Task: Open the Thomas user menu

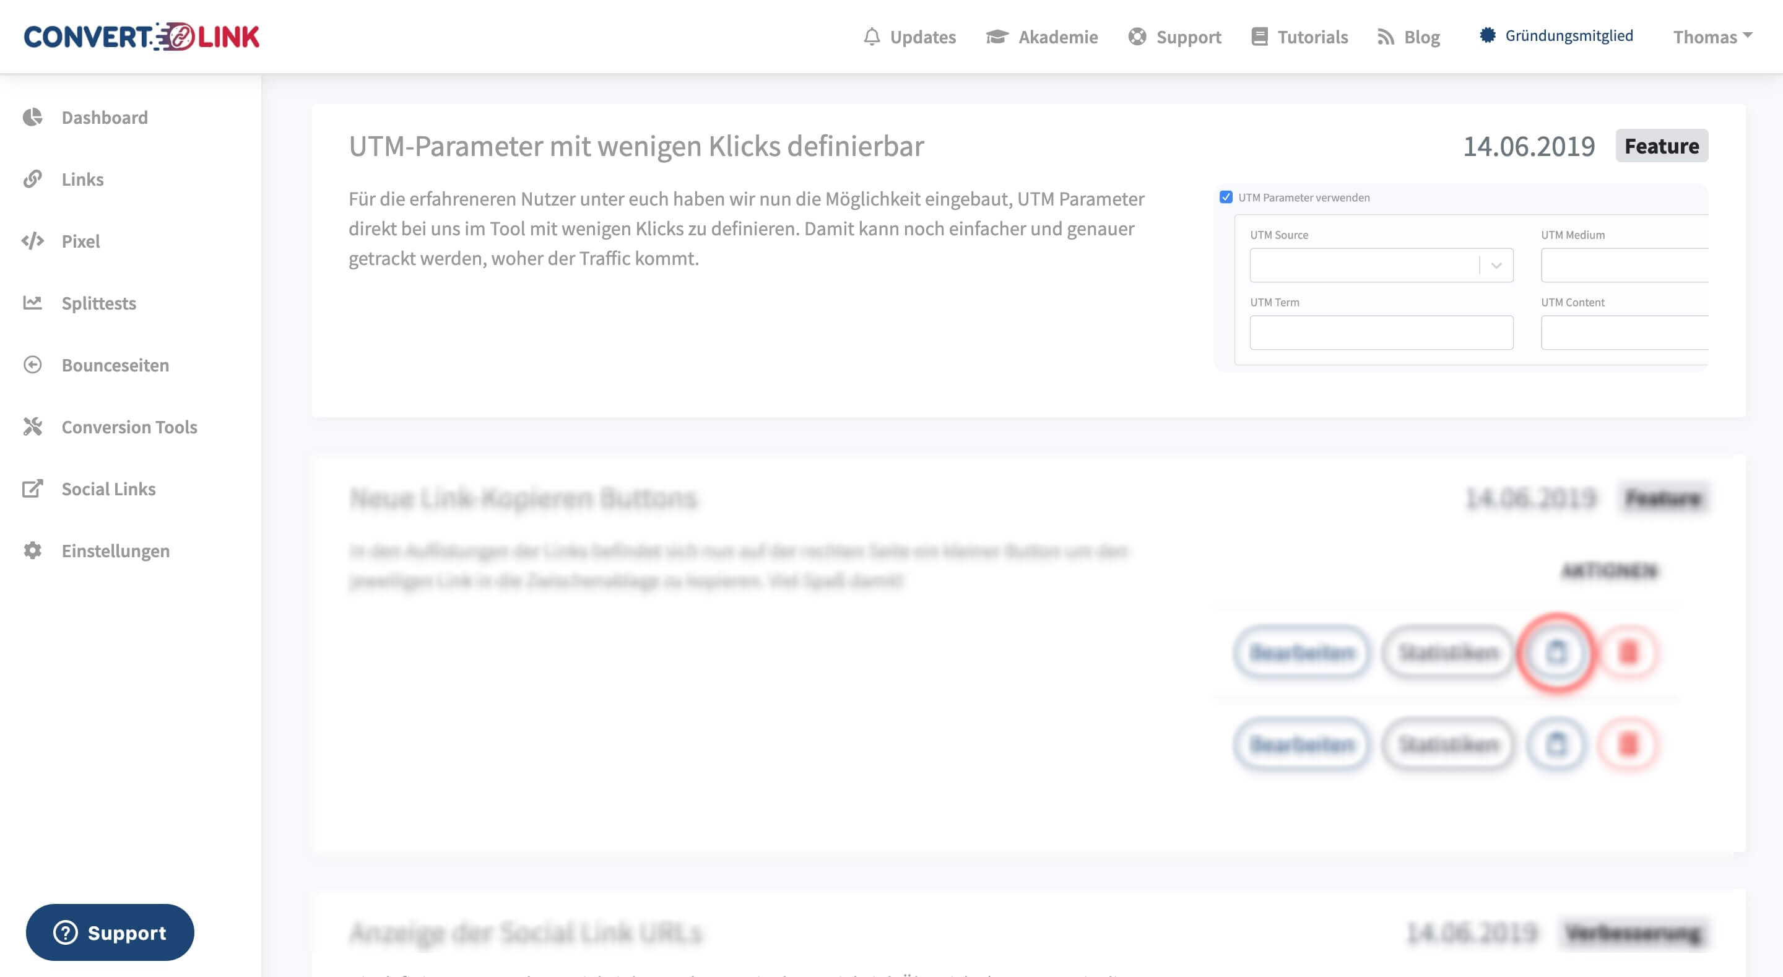Action: click(1712, 37)
